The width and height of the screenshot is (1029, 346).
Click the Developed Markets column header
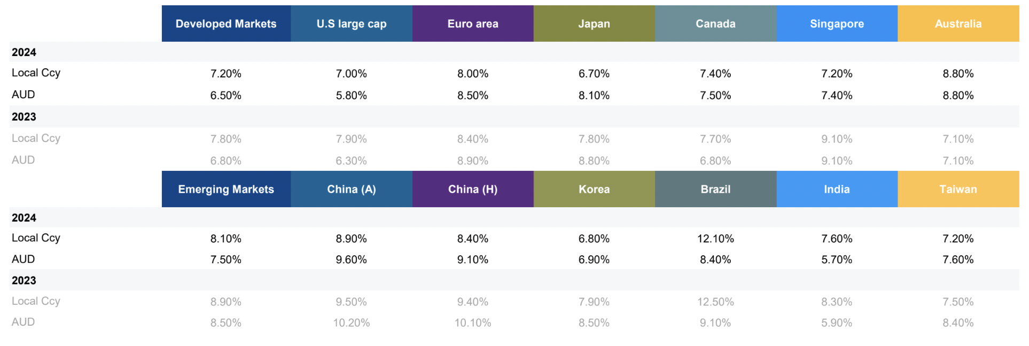click(226, 24)
